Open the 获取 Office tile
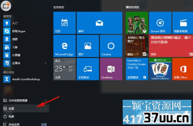The image size is (193, 126). coord(183,69)
